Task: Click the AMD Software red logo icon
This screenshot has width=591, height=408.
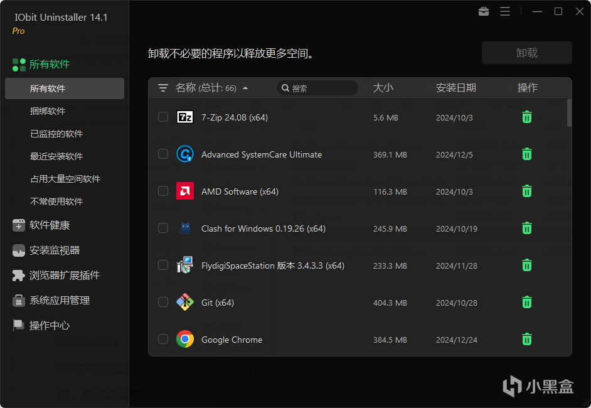Action: (185, 191)
